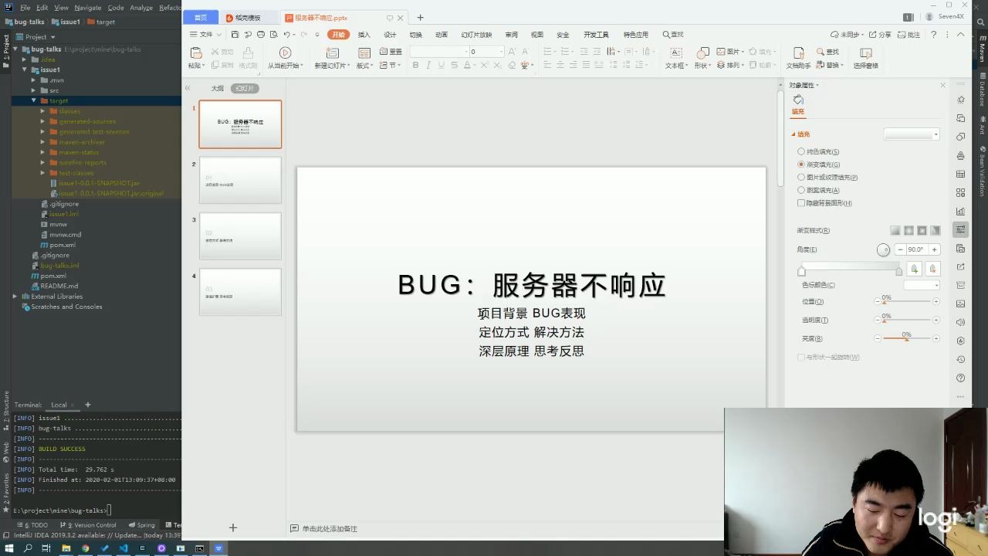Open the chart icon in WPS right sidebar

[x=960, y=212]
